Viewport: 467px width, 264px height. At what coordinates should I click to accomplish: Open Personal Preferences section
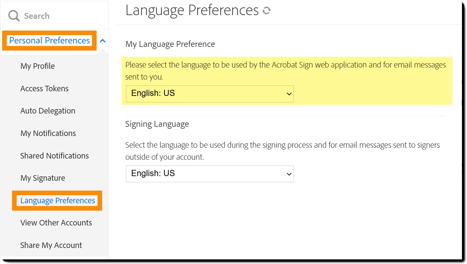[49, 40]
